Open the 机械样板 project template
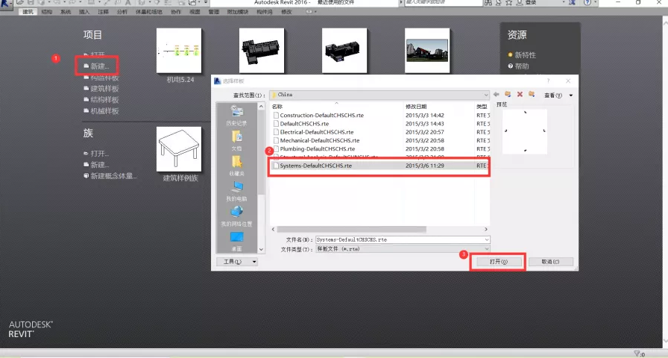 pyautogui.click(x=104, y=111)
